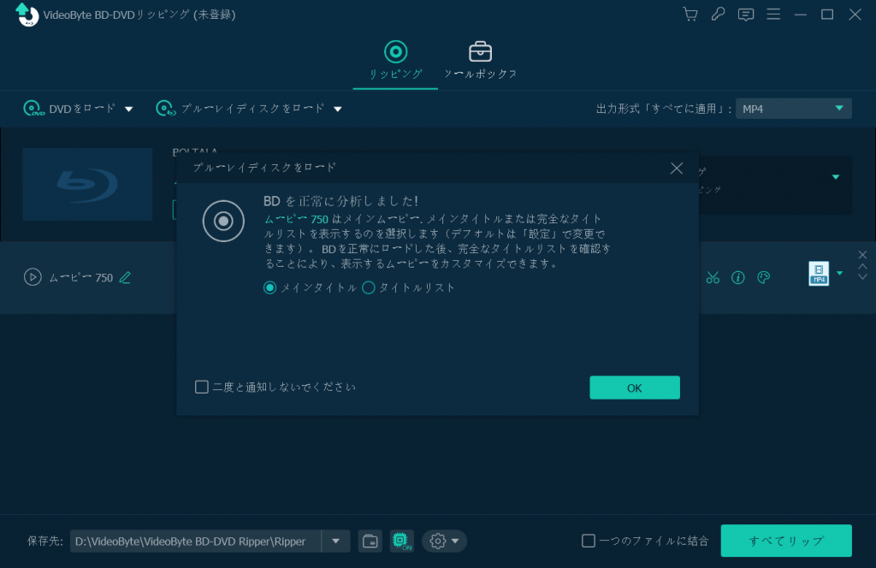The width and height of the screenshot is (876, 568).
Task: Open the hamburger menu in the title bar
Action: pyautogui.click(x=773, y=15)
